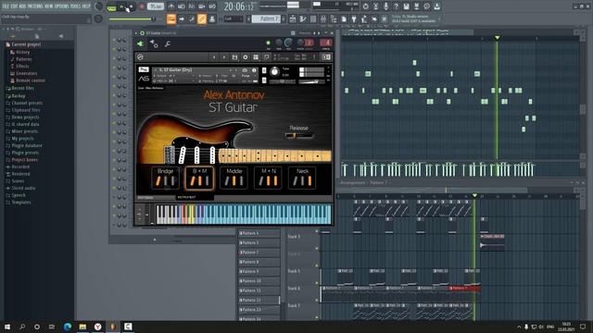Toggle Pattern/Song mode switch

click(111, 7)
